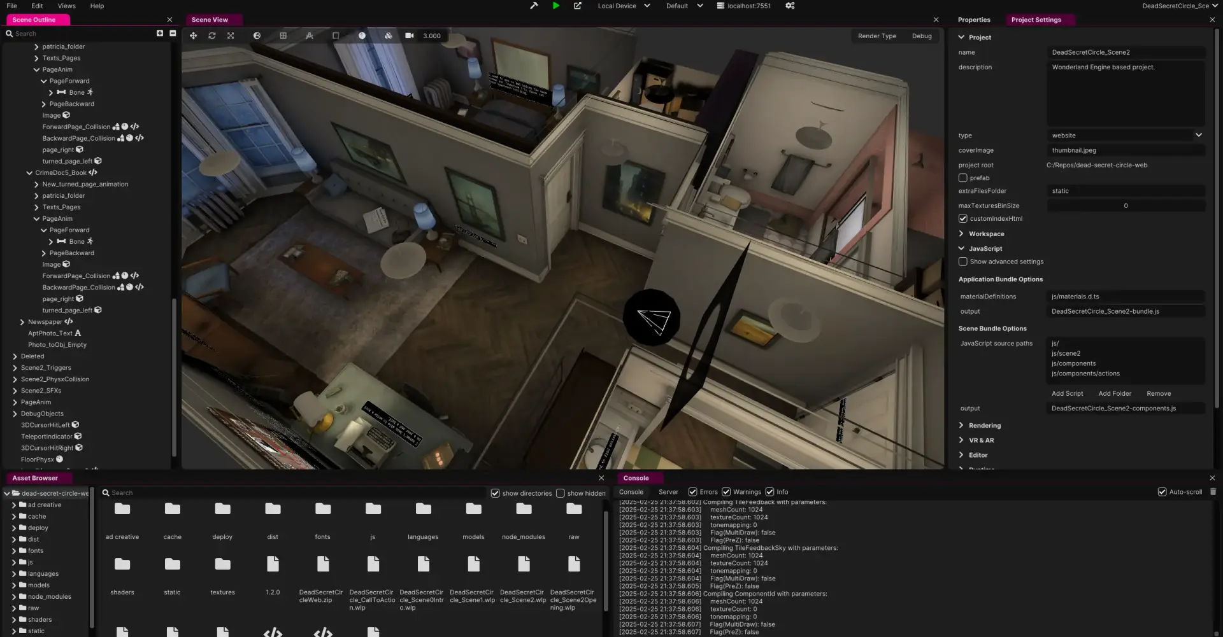Click the Debug button in the Scene View

922,36
